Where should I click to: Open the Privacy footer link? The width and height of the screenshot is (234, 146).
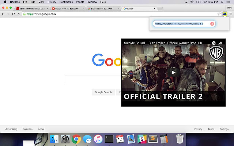click(198, 129)
